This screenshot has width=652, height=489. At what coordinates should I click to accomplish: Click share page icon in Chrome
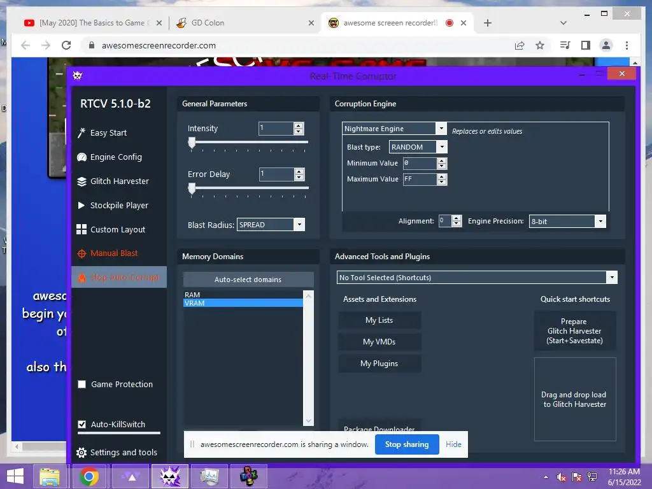coord(520,45)
